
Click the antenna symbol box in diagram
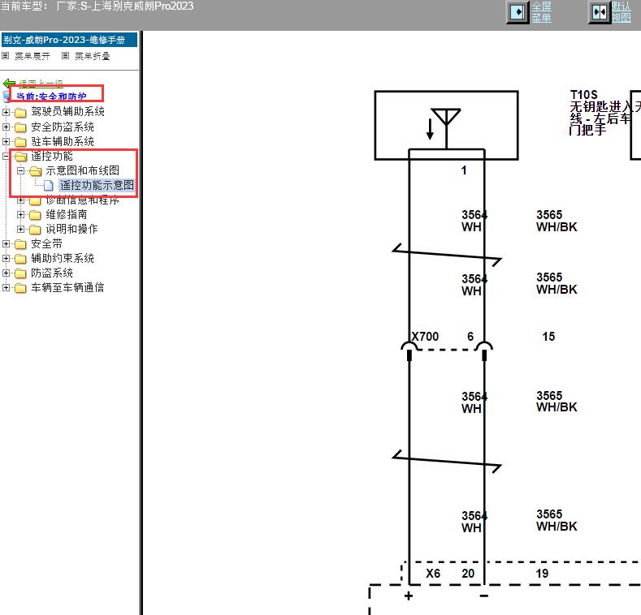[x=446, y=126]
